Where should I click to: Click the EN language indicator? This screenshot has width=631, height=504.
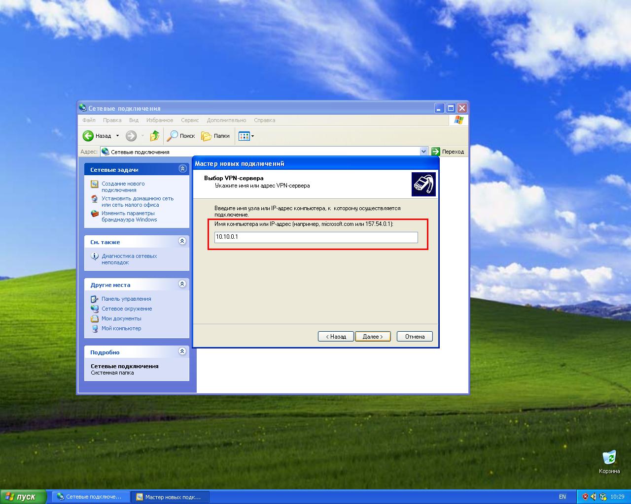tap(562, 497)
